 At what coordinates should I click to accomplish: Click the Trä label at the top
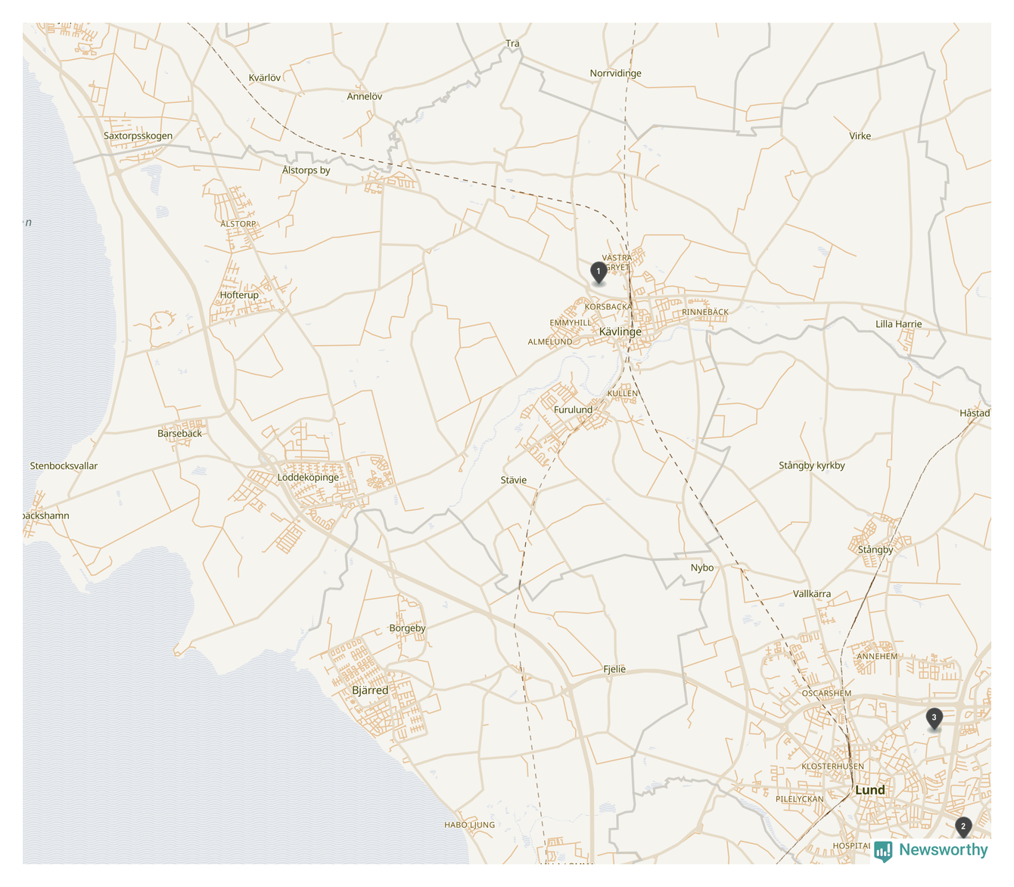[x=513, y=44]
